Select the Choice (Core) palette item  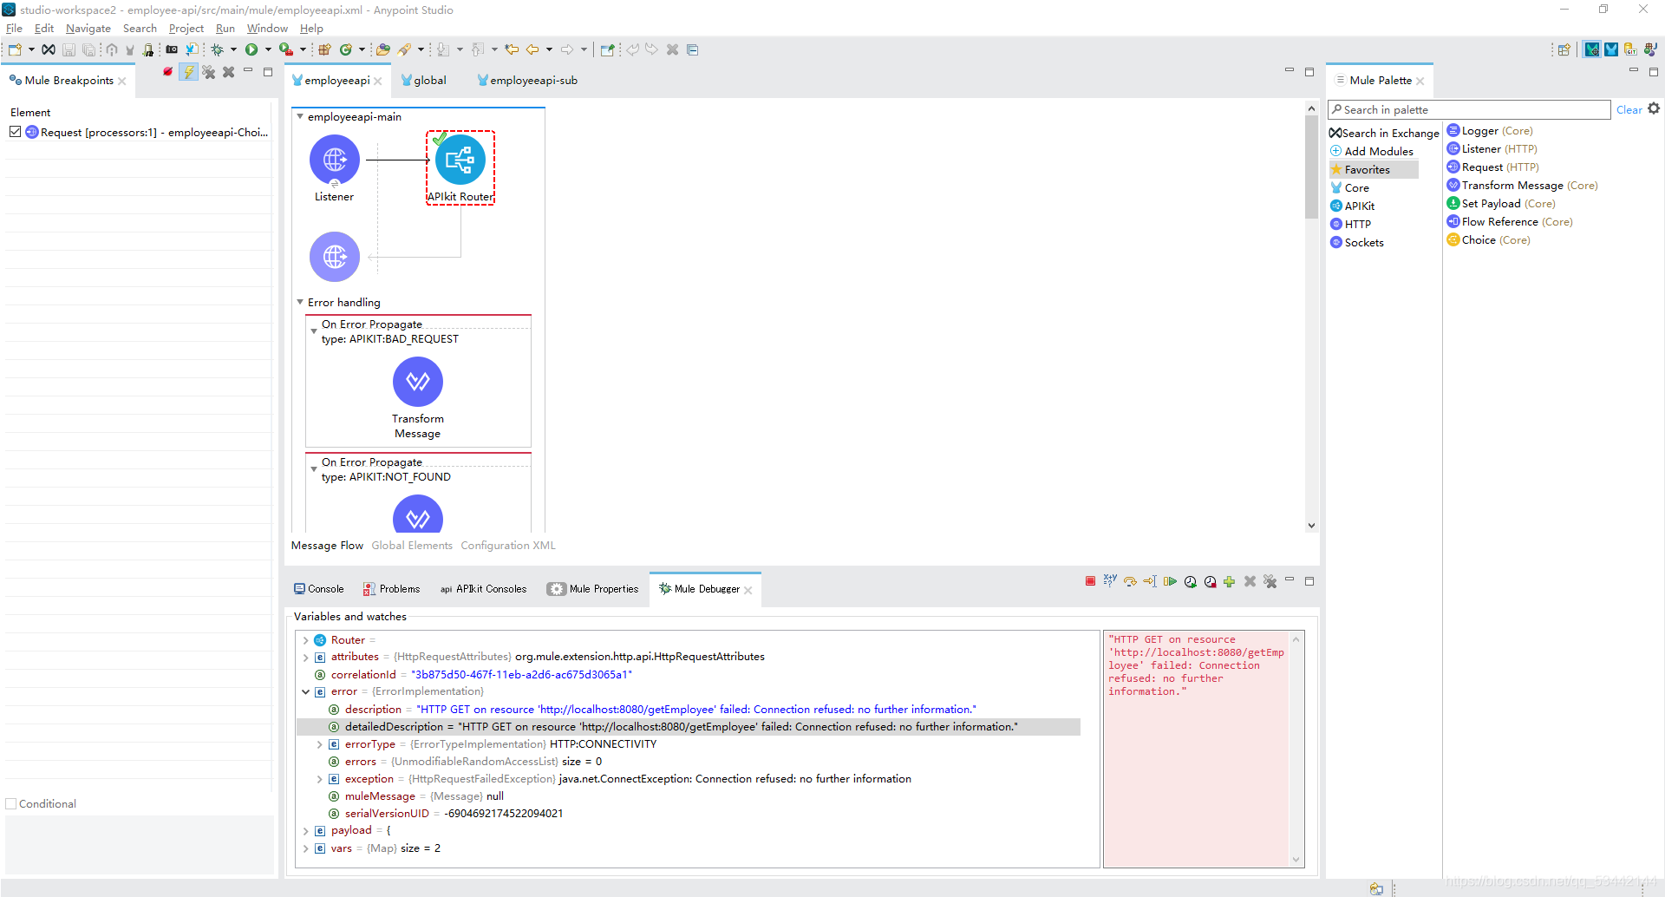[1488, 239]
